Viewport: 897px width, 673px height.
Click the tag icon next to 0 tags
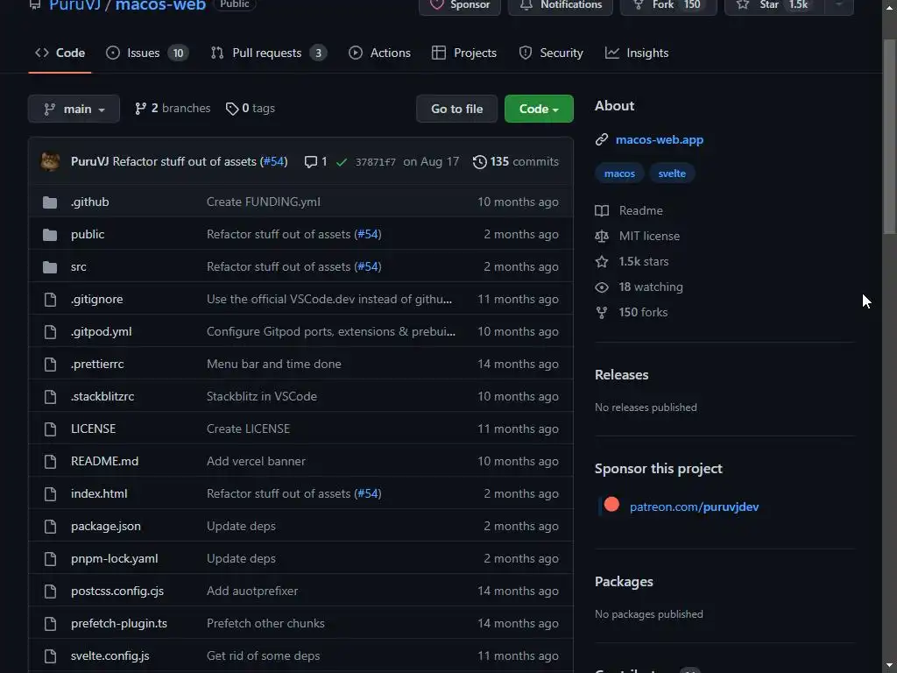231,109
